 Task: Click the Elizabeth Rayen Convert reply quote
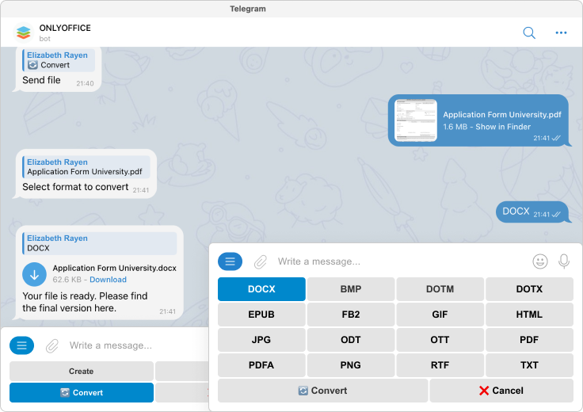click(x=59, y=60)
